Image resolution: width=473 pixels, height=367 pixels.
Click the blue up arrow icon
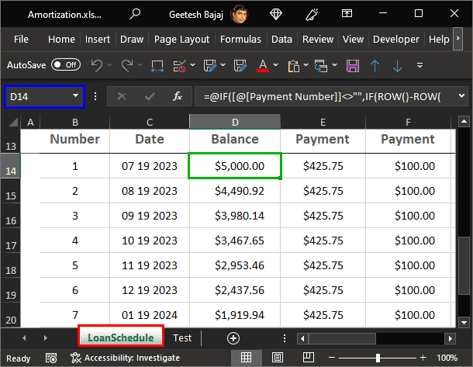click(x=375, y=66)
